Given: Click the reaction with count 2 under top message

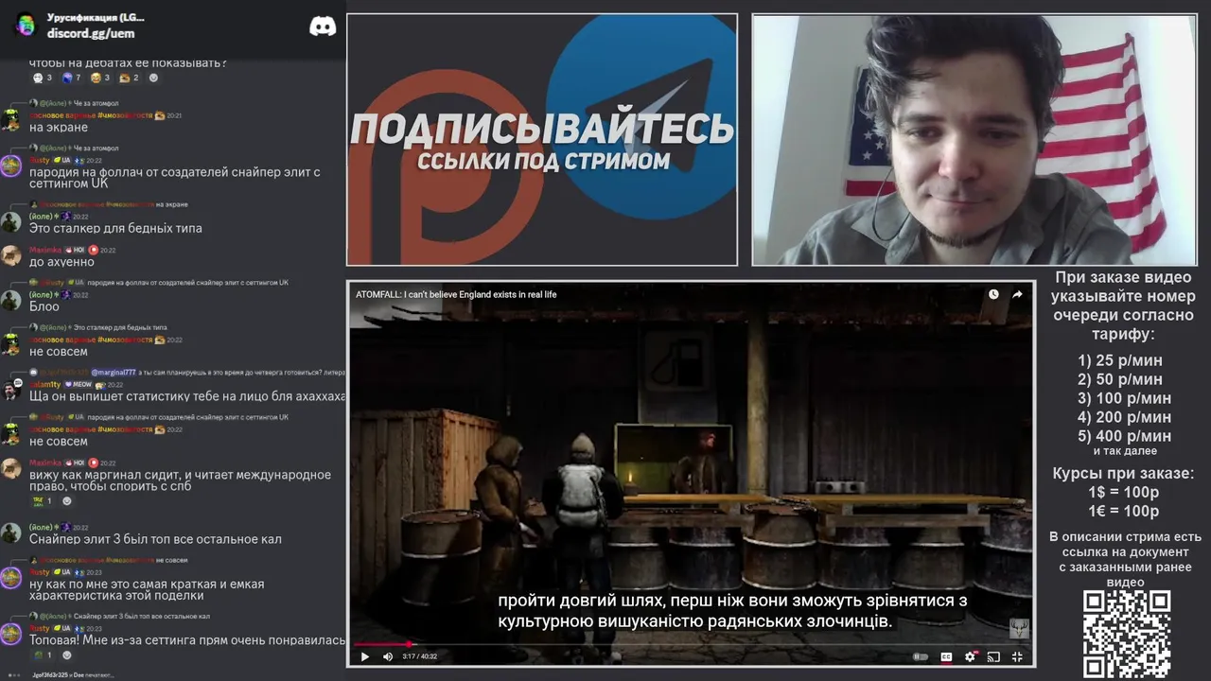Looking at the screenshot, I should tap(129, 78).
